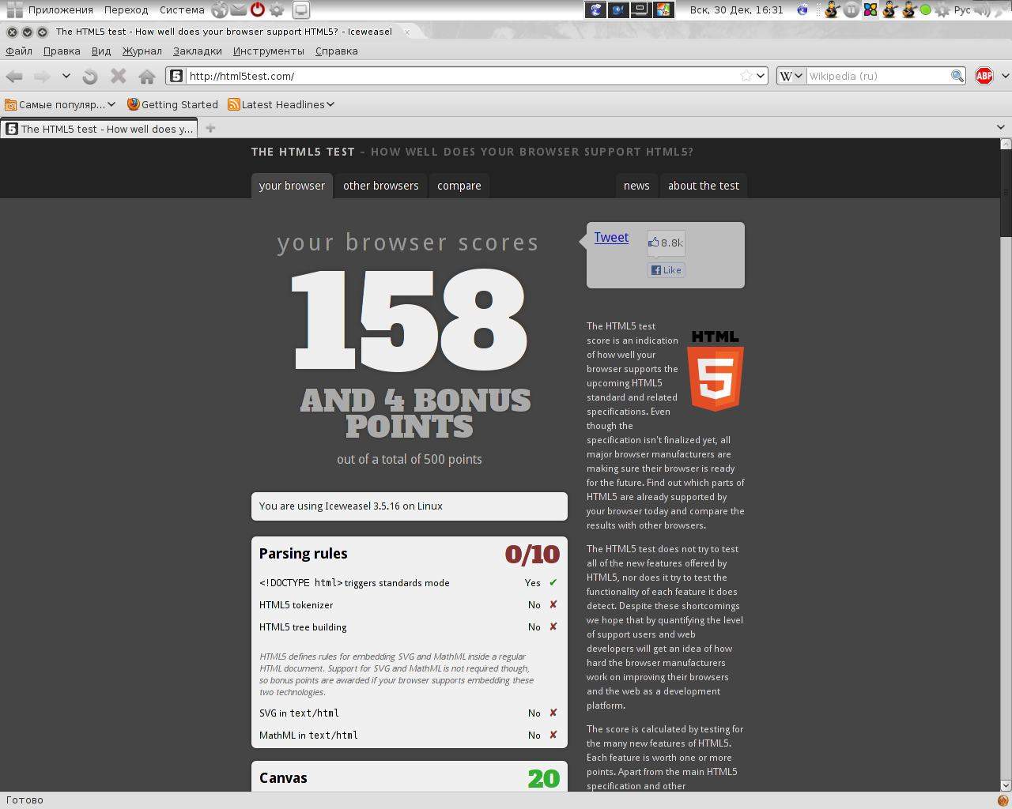The width and height of the screenshot is (1012, 809).
Task: Open the Файл menu
Action: coord(19,51)
